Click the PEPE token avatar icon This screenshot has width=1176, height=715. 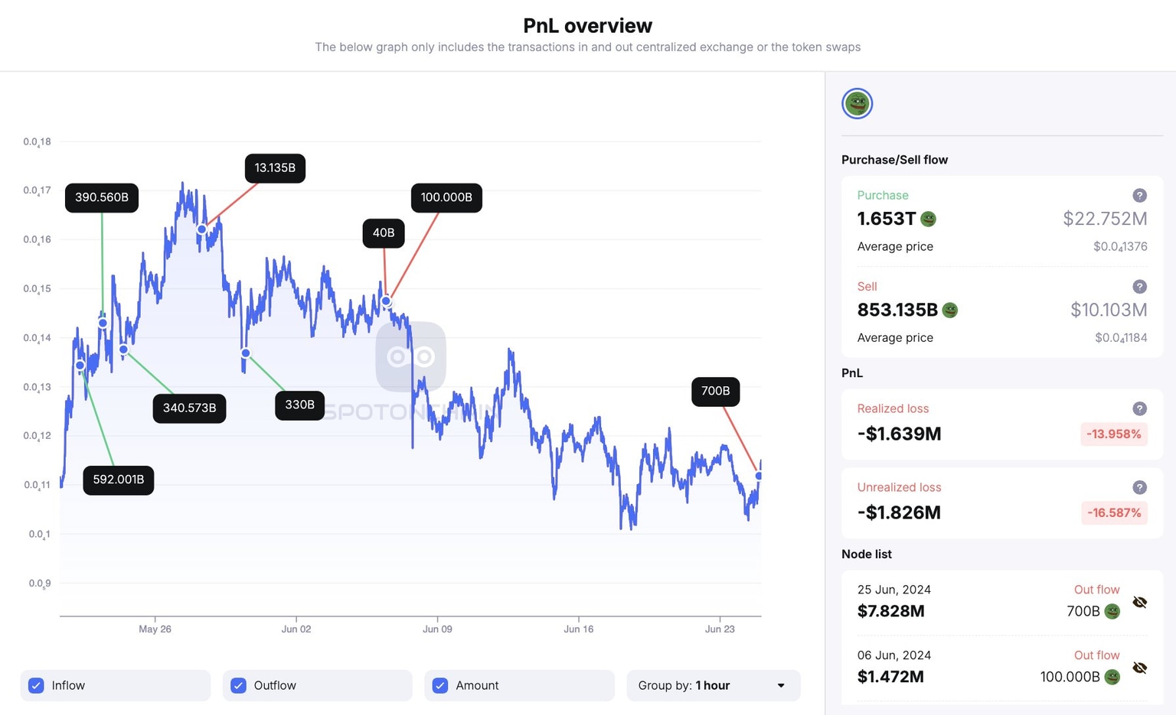point(857,103)
